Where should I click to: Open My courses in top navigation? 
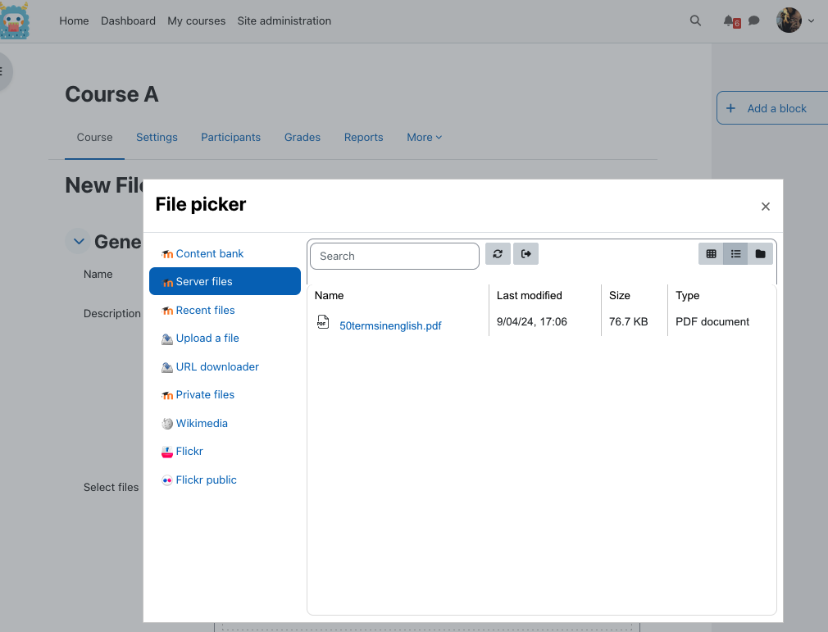pyautogui.click(x=197, y=20)
